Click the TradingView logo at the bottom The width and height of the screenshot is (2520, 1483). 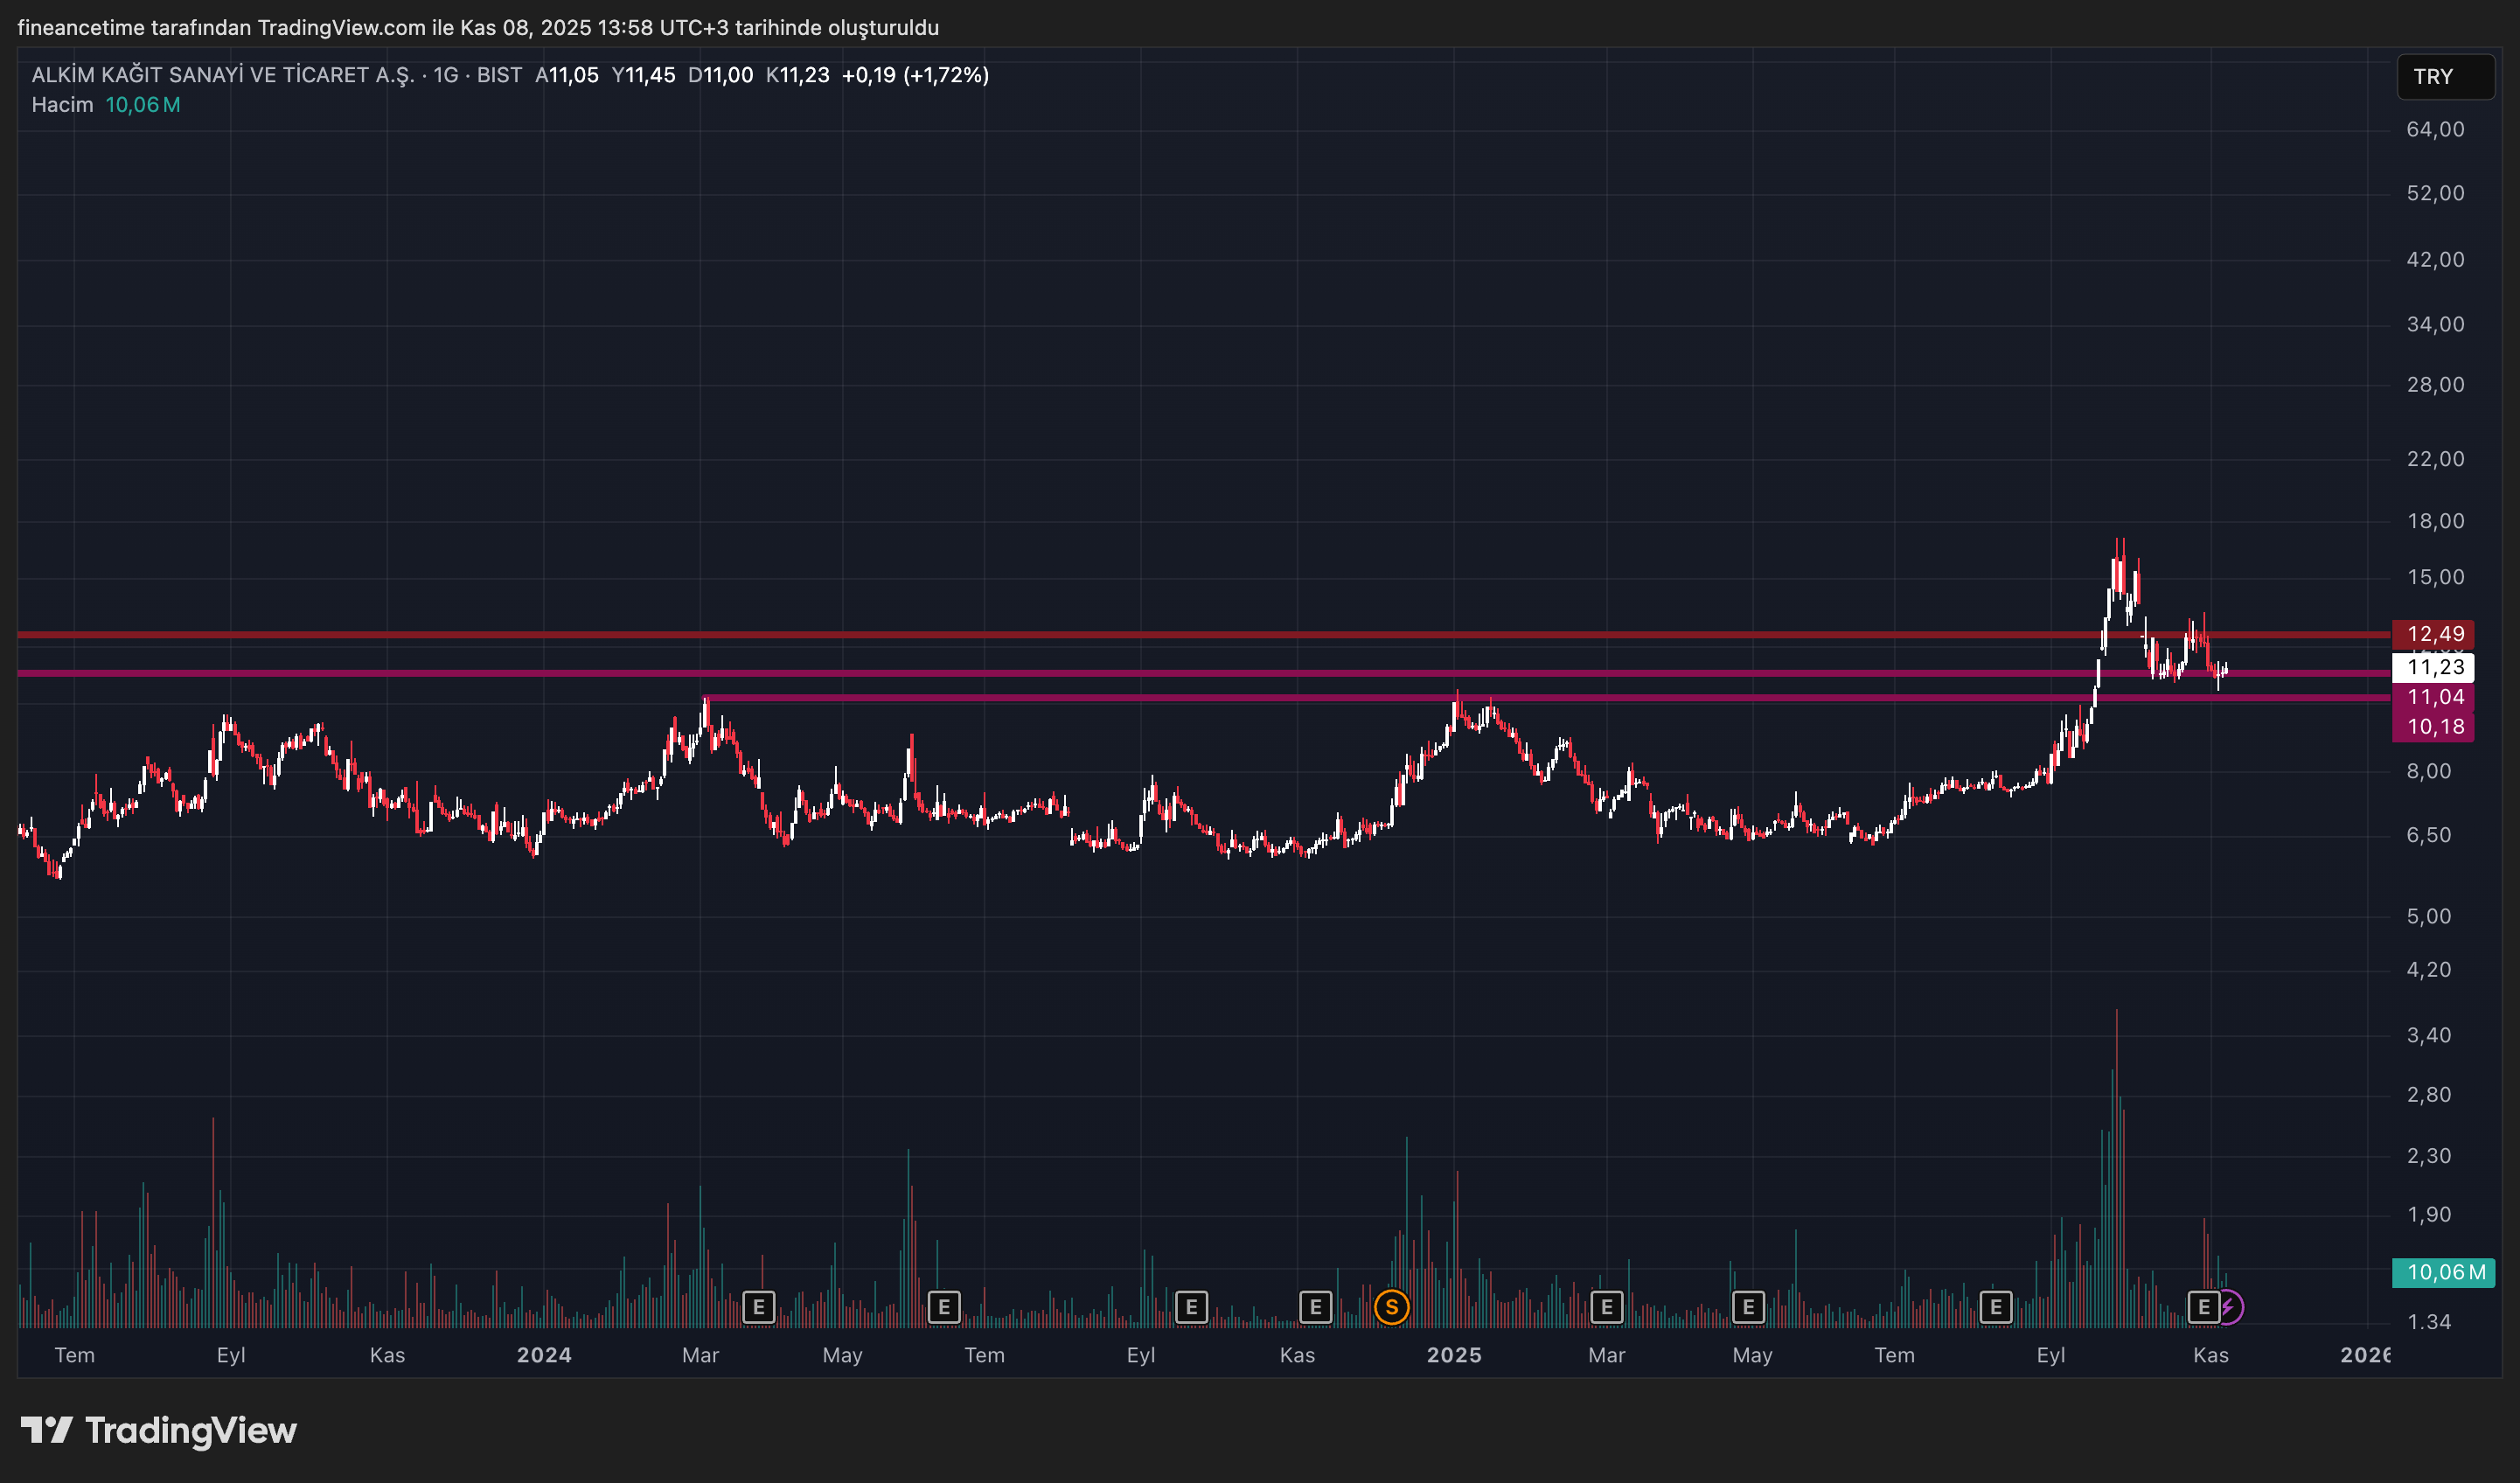[159, 1430]
